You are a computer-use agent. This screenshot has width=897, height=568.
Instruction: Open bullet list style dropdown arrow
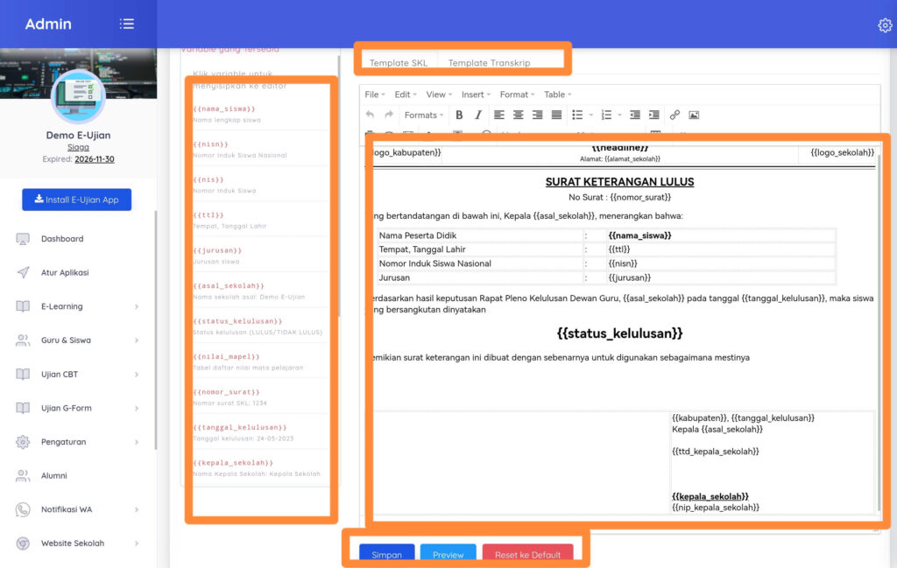click(x=591, y=115)
